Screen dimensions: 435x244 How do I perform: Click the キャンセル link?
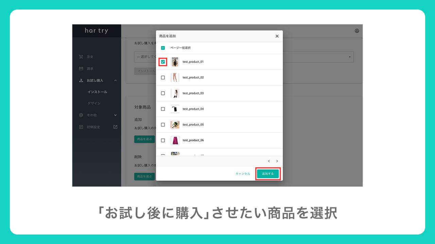pyautogui.click(x=243, y=173)
